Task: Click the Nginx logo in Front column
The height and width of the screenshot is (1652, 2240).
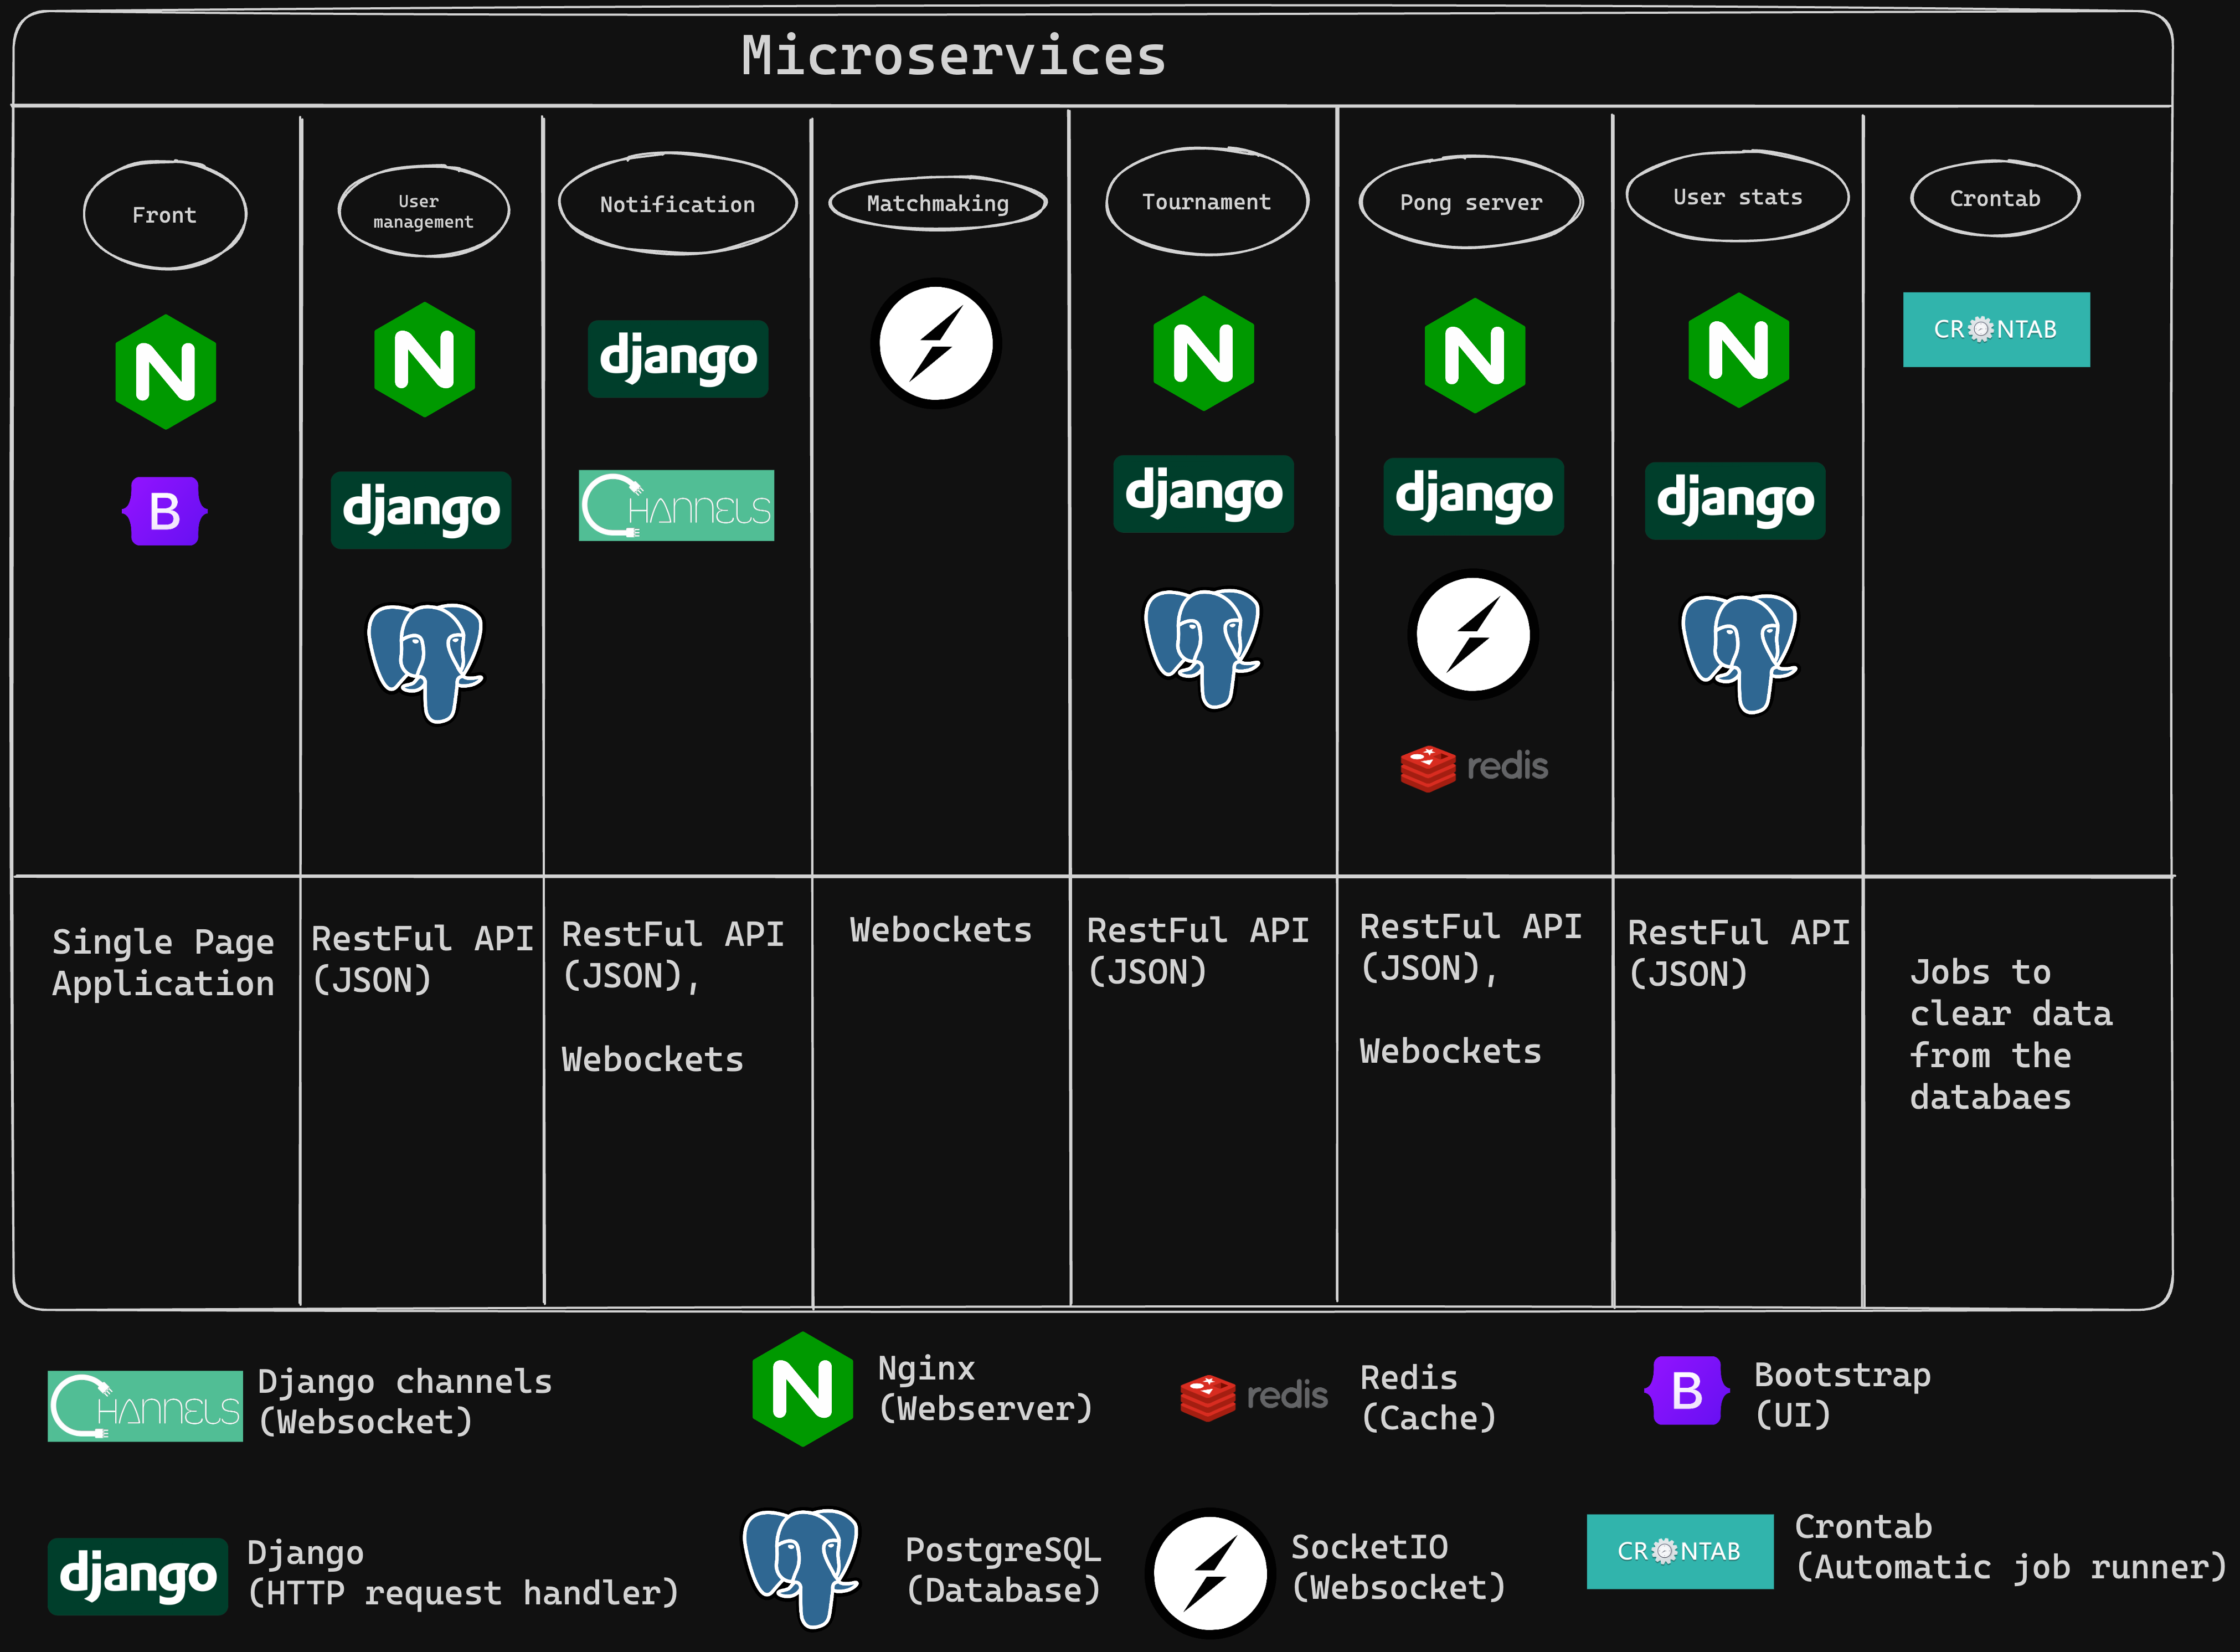Action: tap(165, 372)
